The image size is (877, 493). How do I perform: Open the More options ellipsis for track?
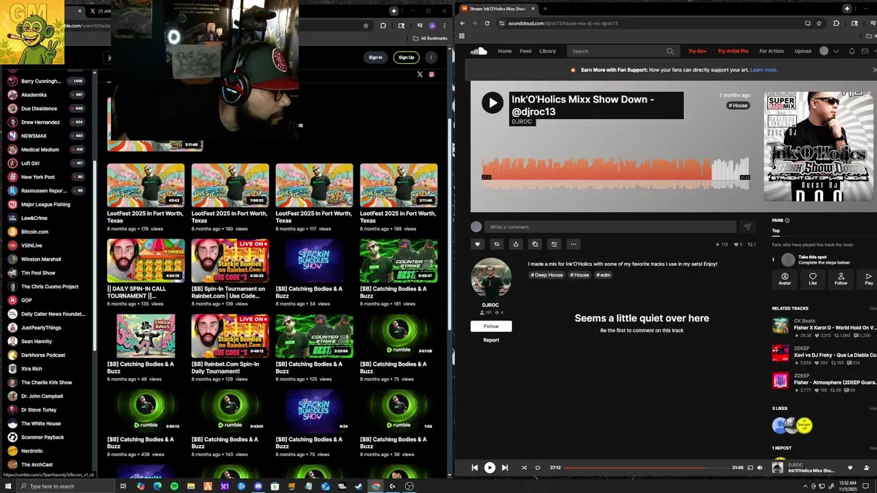tap(573, 244)
